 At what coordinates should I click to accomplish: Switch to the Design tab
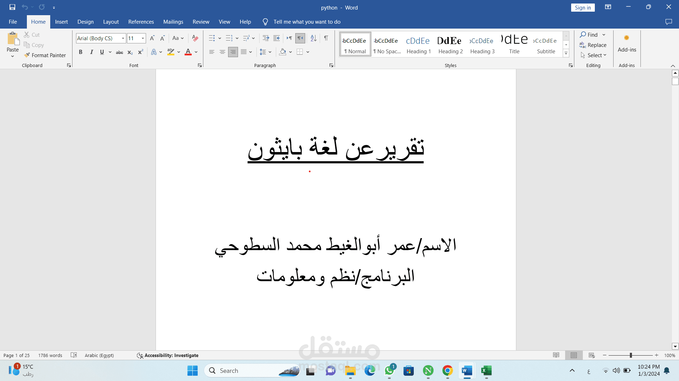(86, 22)
